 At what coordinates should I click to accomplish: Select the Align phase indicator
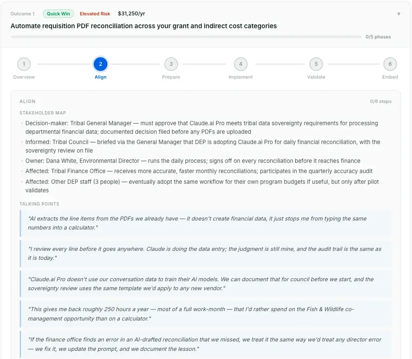pyautogui.click(x=101, y=64)
